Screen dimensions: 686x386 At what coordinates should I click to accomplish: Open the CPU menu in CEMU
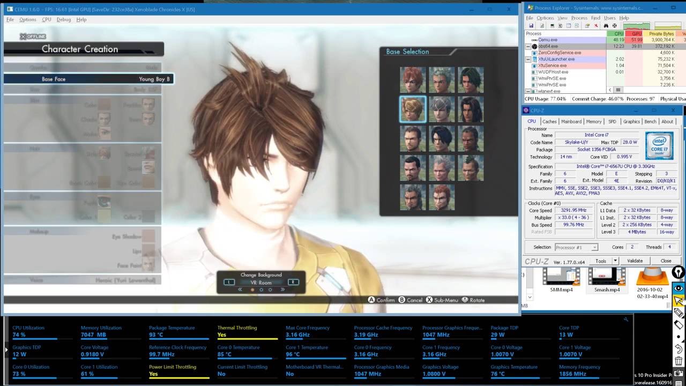click(x=47, y=19)
